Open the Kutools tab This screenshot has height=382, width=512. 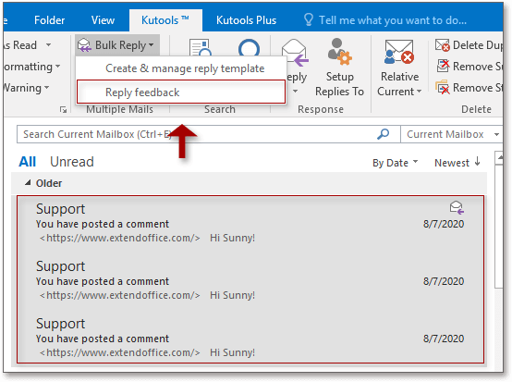coord(165,20)
